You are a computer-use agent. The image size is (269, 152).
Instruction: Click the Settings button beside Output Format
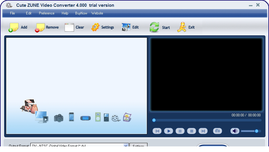138,145
